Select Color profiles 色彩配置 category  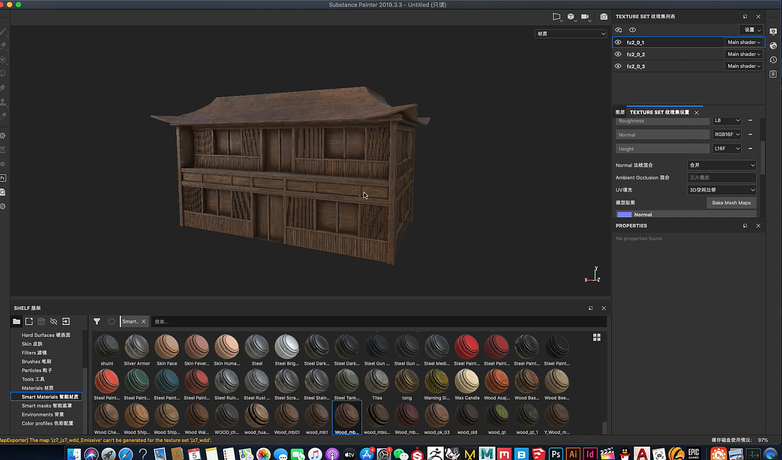click(47, 423)
